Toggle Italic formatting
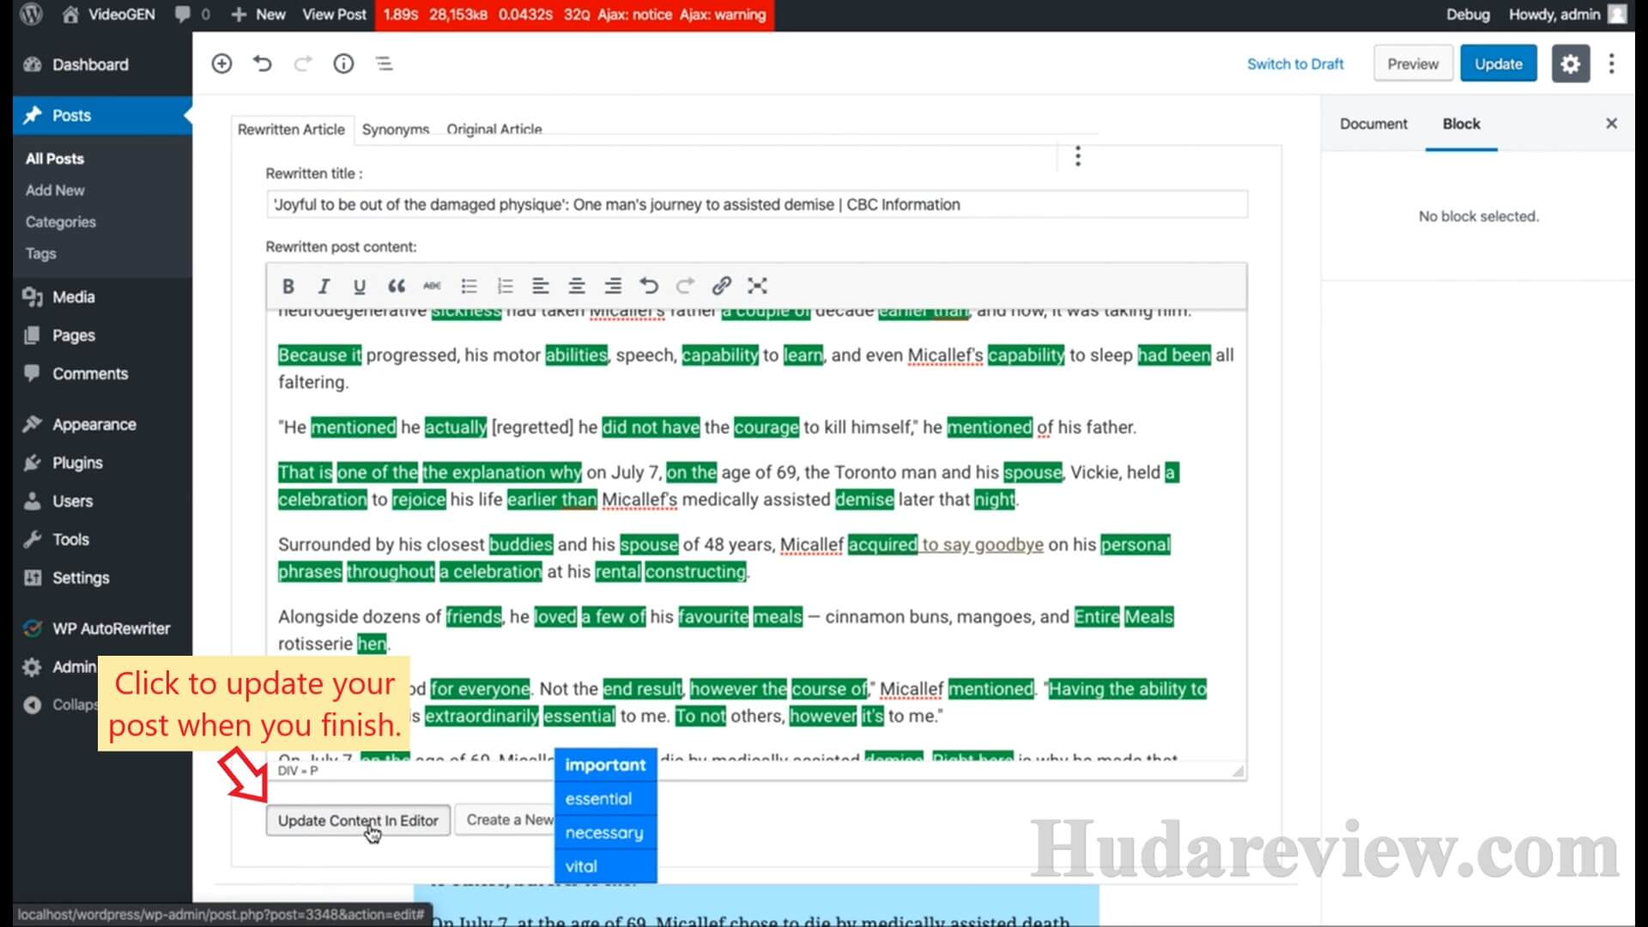1648x927 pixels. (x=324, y=286)
